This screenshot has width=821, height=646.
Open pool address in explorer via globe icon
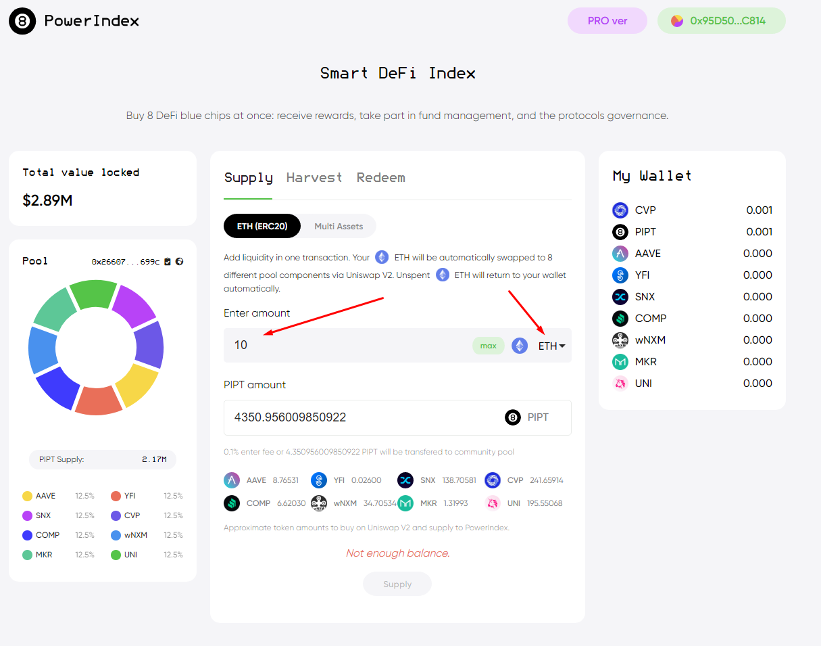click(x=179, y=261)
